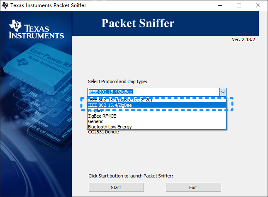This screenshot has width=268, height=197.
Task: Choose the highlighted IEEE 802.15.4/ZigBee list entry
Action: (157, 105)
